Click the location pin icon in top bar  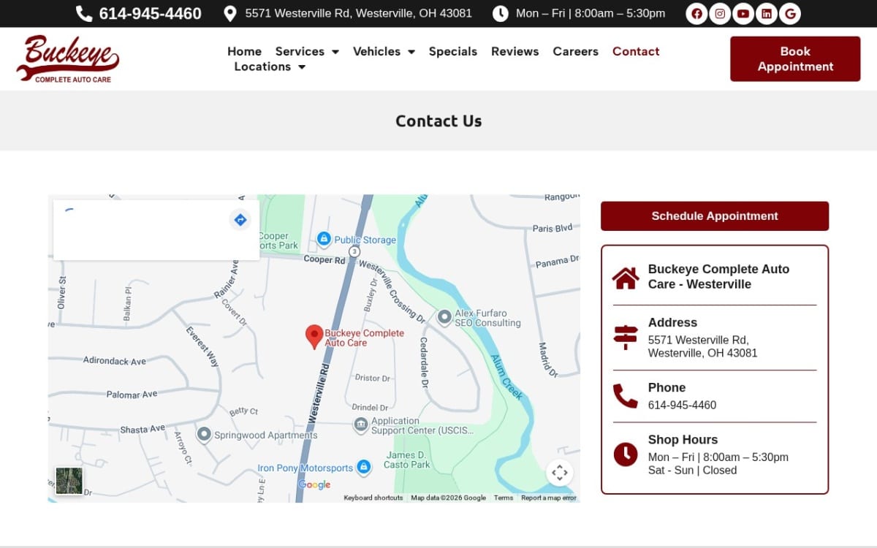click(x=230, y=14)
